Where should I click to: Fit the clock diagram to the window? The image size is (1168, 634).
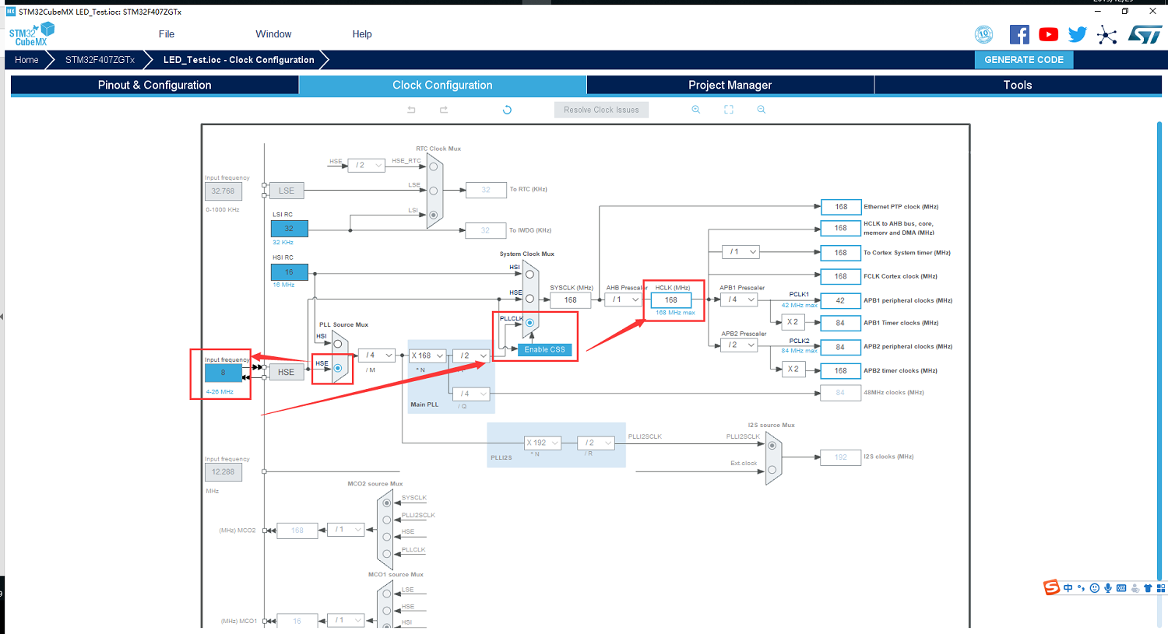(x=729, y=110)
